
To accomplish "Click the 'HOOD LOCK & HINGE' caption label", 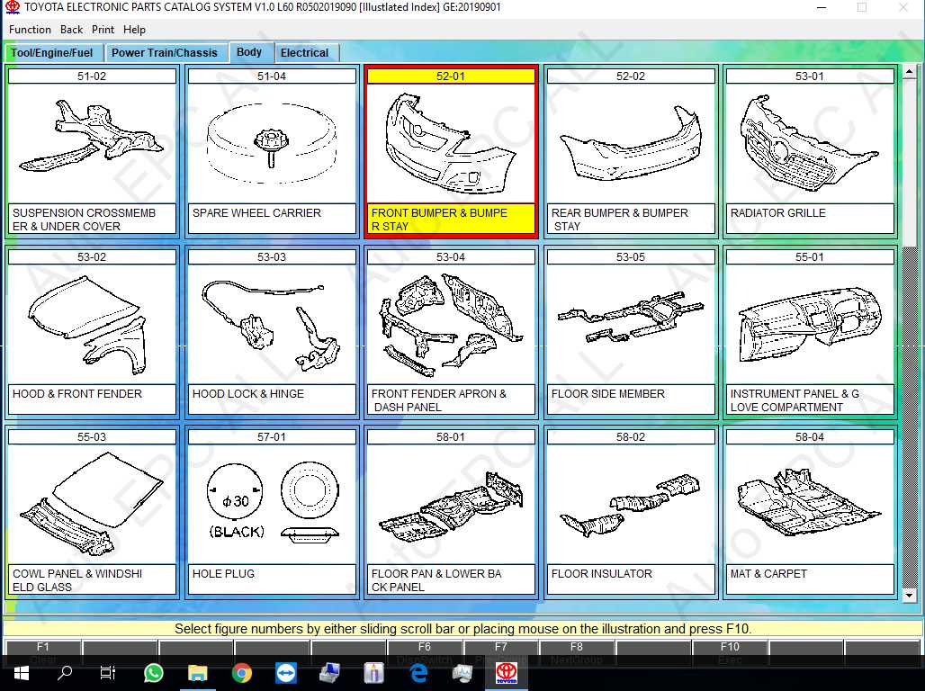I will [x=272, y=400].
